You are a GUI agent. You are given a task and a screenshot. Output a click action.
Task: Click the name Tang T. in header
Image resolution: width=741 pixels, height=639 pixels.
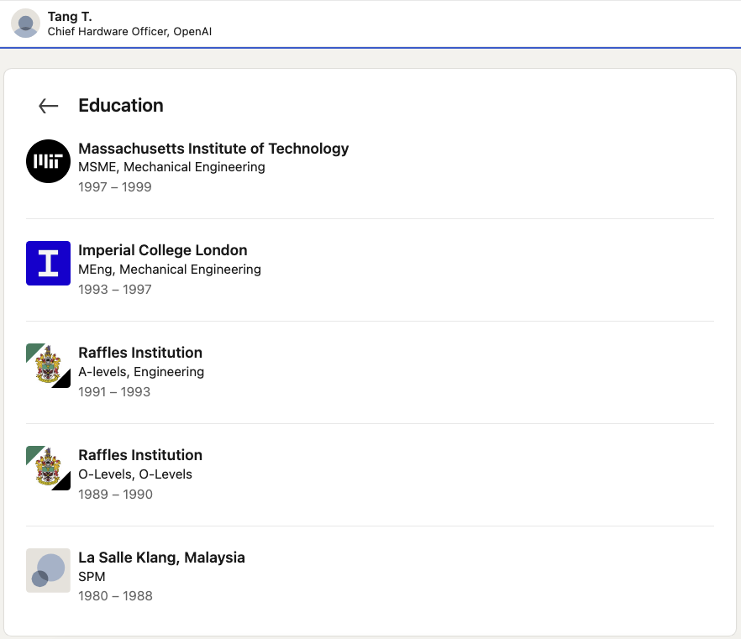point(70,17)
